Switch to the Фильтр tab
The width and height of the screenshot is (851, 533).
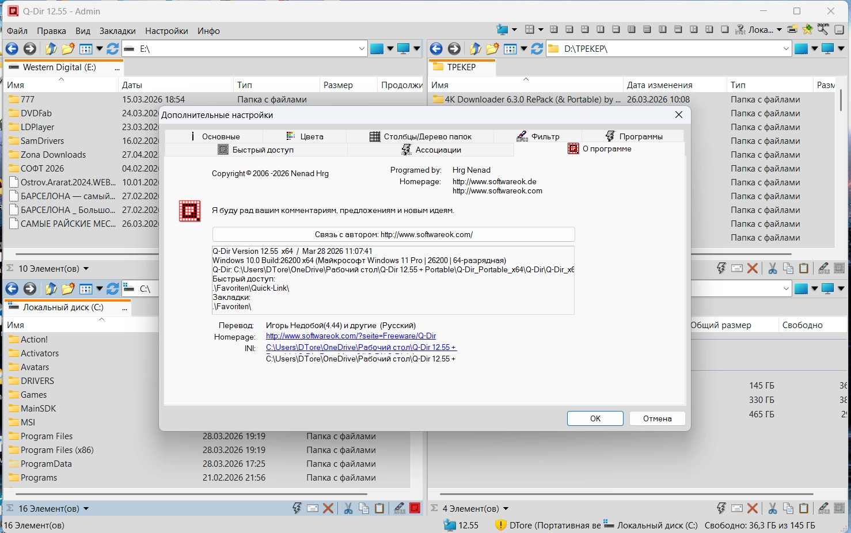(x=538, y=136)
